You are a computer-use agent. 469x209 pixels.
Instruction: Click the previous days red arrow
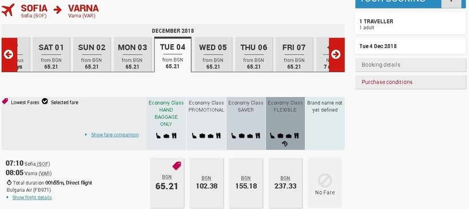(9, 55)
